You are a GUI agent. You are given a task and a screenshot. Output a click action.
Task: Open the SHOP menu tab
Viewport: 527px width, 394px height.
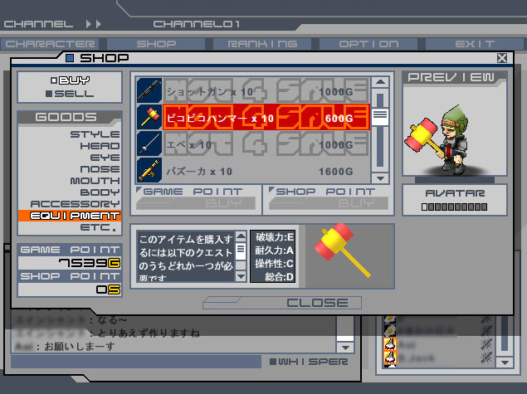tap(156, 44)
